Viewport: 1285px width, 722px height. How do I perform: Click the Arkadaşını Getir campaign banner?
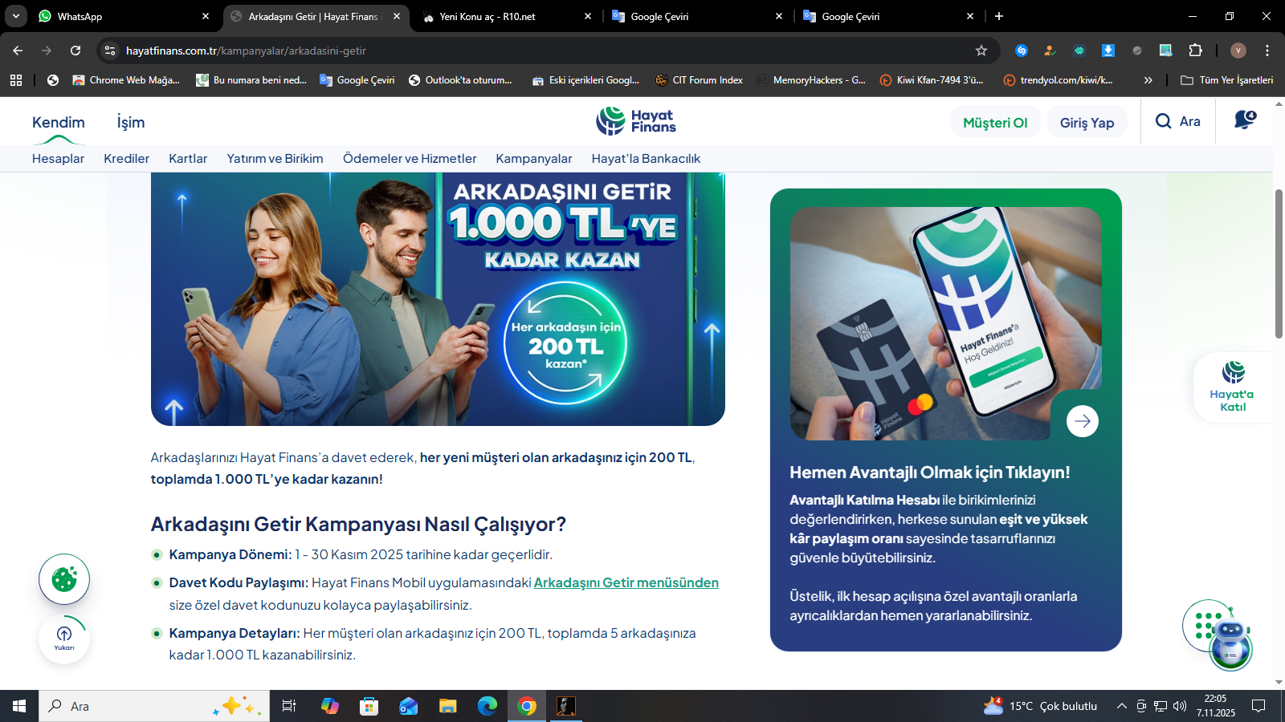[x=438, y=298]
